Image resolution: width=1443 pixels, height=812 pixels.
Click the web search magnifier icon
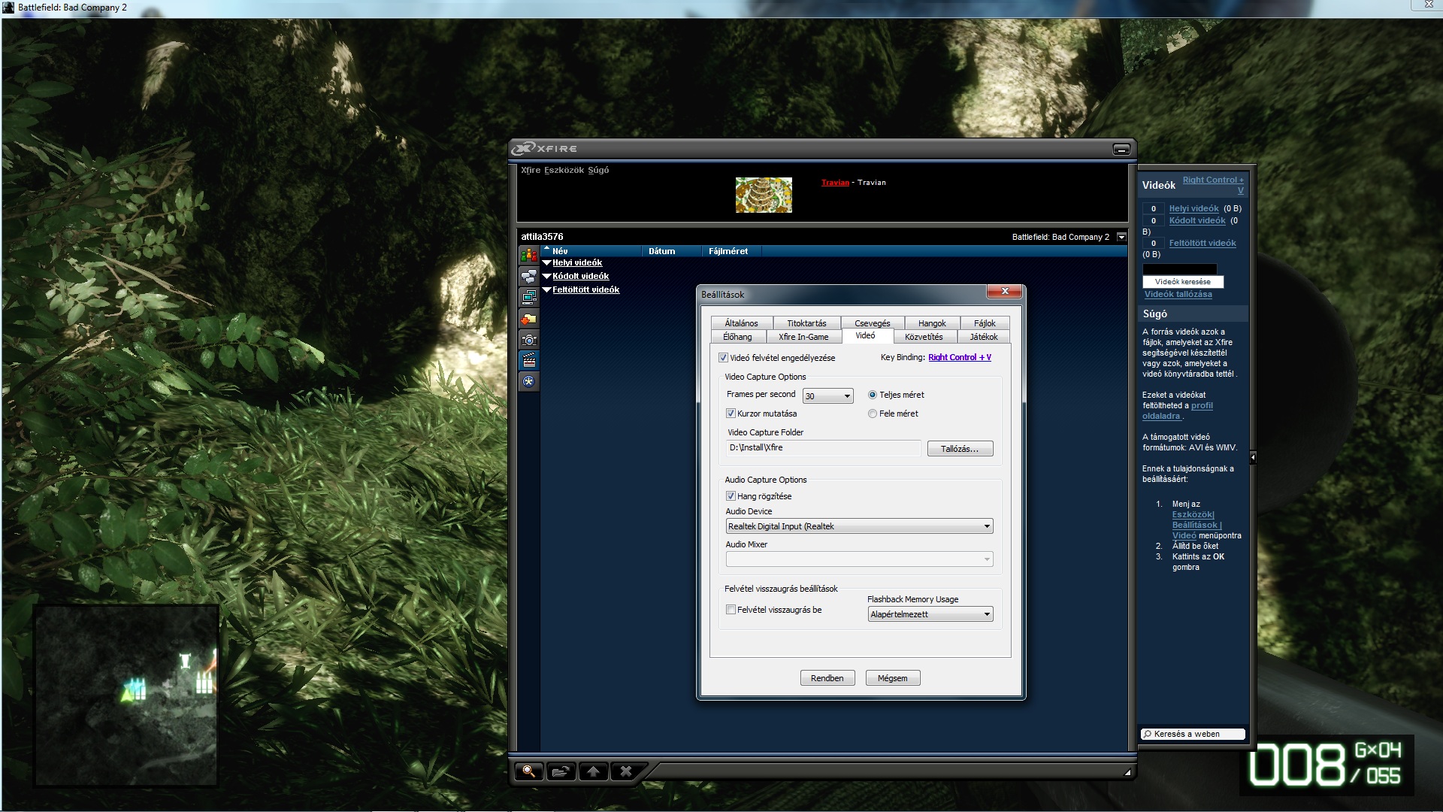click(x=1147, y=734)
